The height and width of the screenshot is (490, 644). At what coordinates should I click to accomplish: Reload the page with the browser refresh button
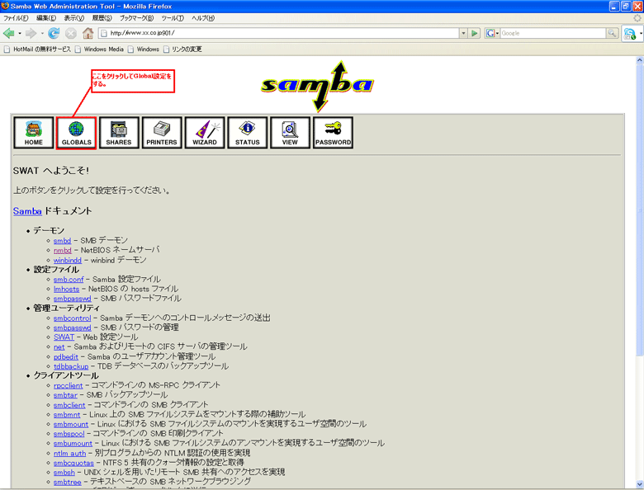pyautogui.click(x=54, y=33)
